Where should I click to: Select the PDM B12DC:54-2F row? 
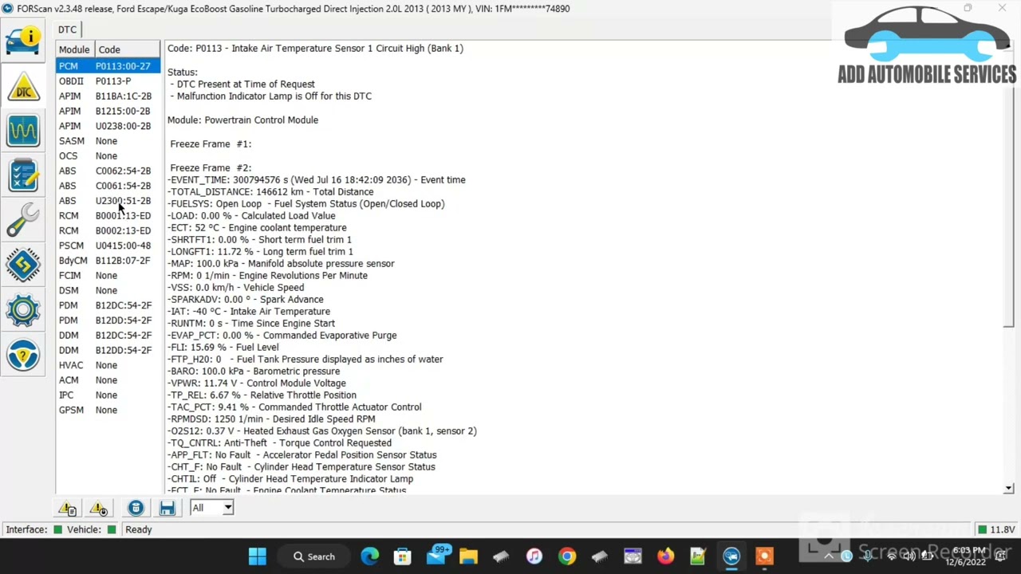click(x=108, y=305)
